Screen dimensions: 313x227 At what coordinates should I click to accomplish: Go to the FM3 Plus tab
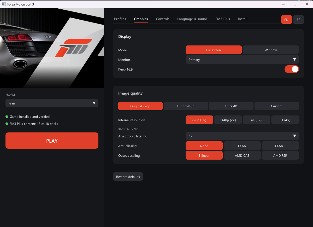[222, 19]
